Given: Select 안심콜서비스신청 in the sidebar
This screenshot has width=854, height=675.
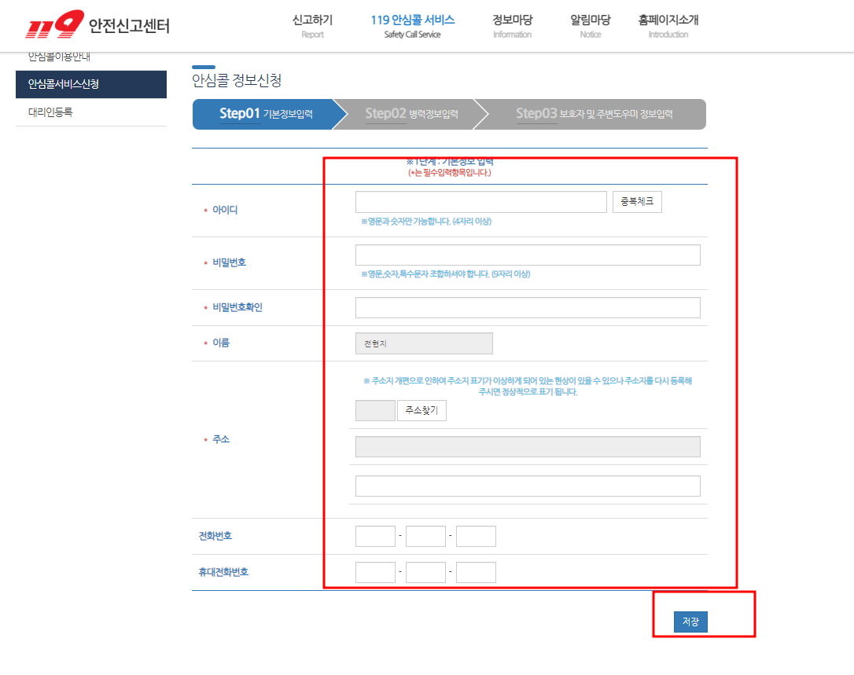Looking at the screenshot, I should coord(91,84).
